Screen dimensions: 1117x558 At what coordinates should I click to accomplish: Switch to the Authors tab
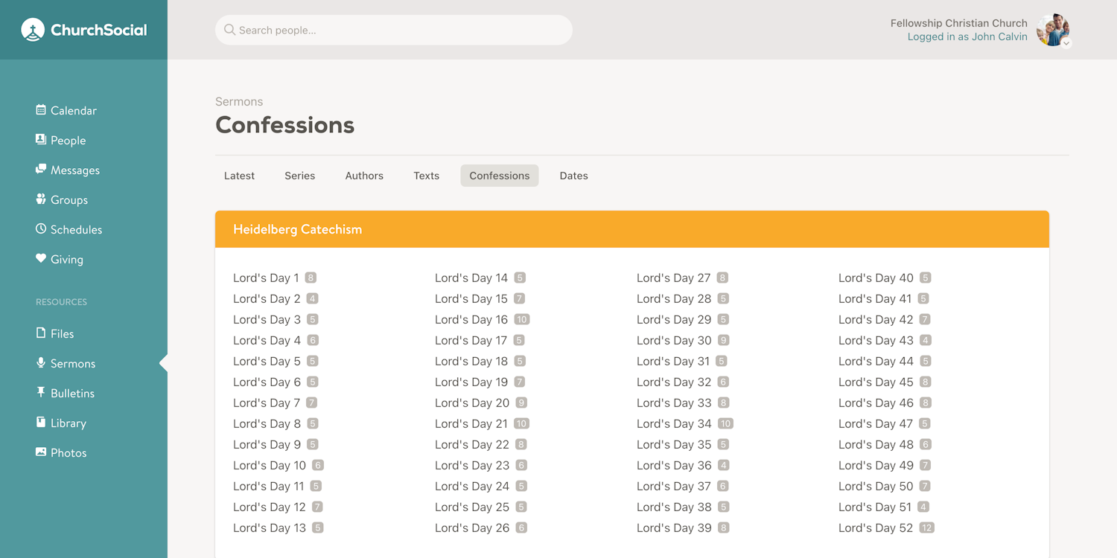pos(364,176)
